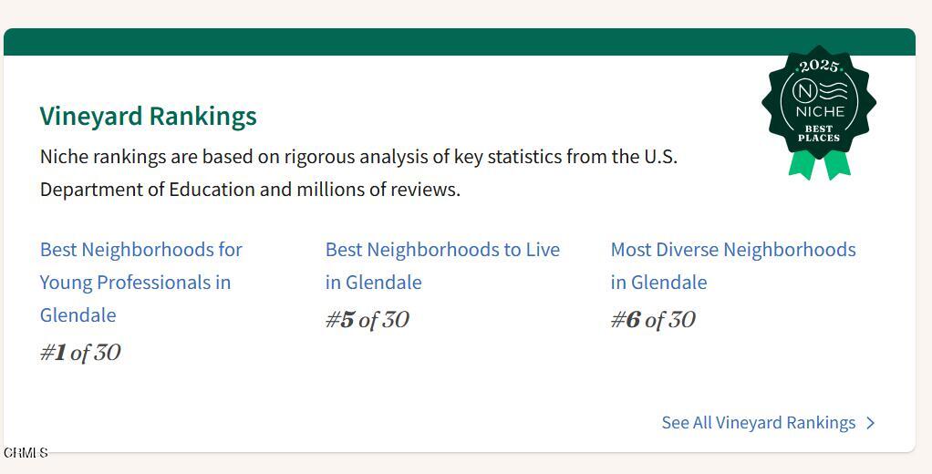Click the wavy lines beside the N logo
Screen dimensions: 932x474
834,91
